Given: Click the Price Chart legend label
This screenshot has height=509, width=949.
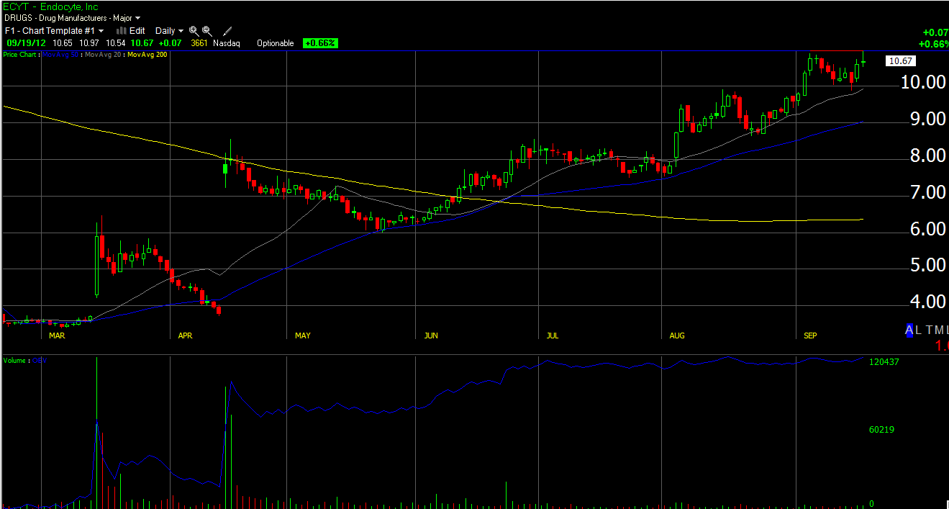Looking at the screenshot, I should (20, 54).
